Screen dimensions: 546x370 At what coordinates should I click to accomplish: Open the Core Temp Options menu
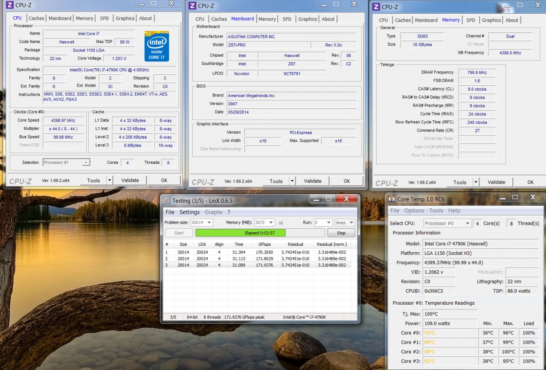414,210
